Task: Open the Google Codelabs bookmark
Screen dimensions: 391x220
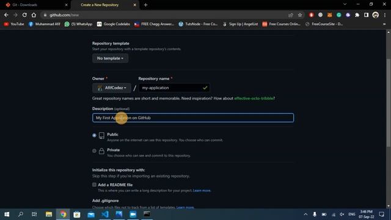Action: (114, 24)
